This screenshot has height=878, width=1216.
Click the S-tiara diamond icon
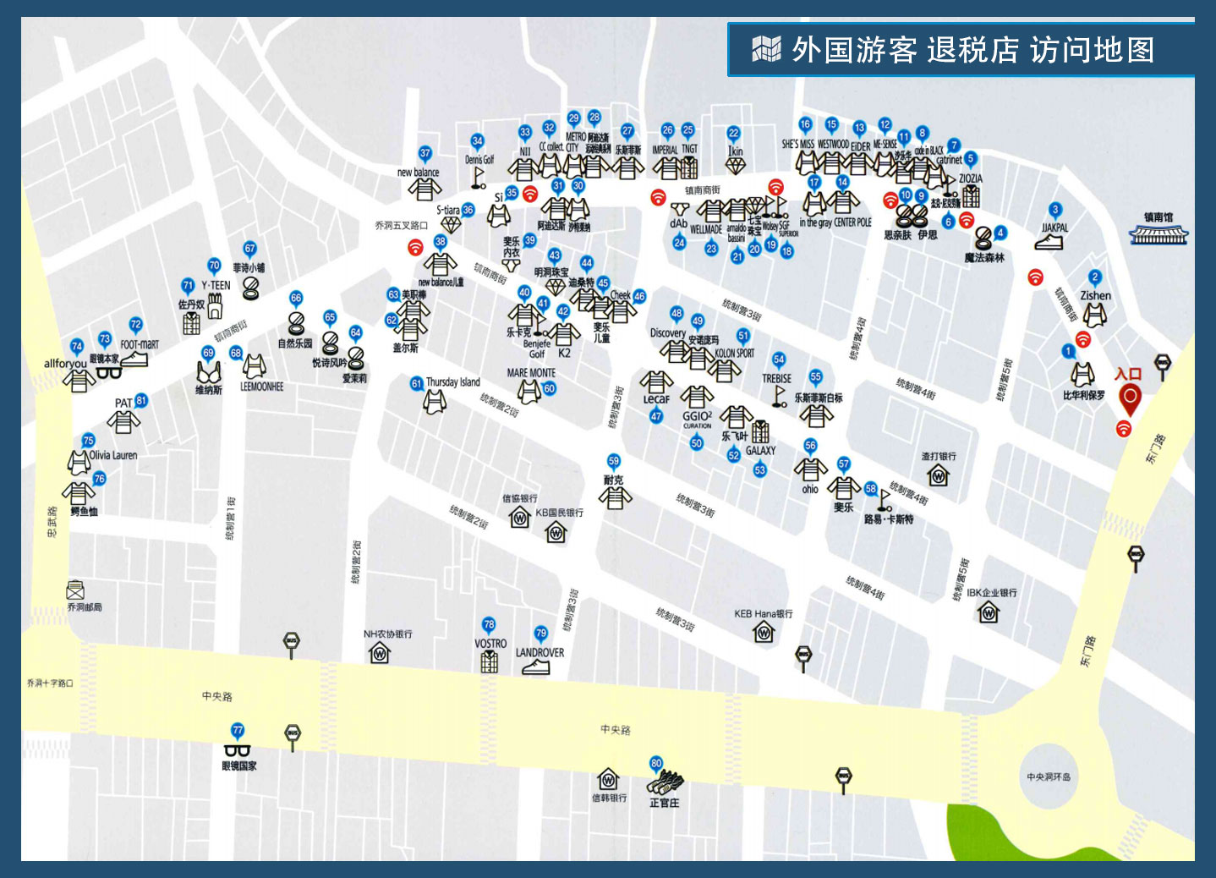coord(451,225)
